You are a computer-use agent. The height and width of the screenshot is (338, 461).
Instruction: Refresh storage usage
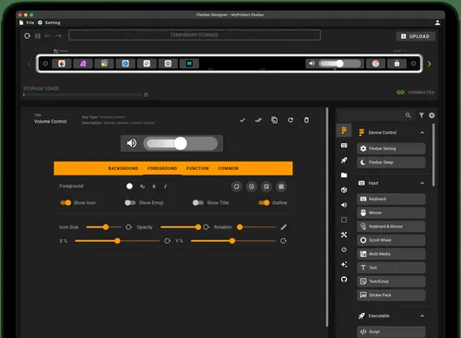146,95
